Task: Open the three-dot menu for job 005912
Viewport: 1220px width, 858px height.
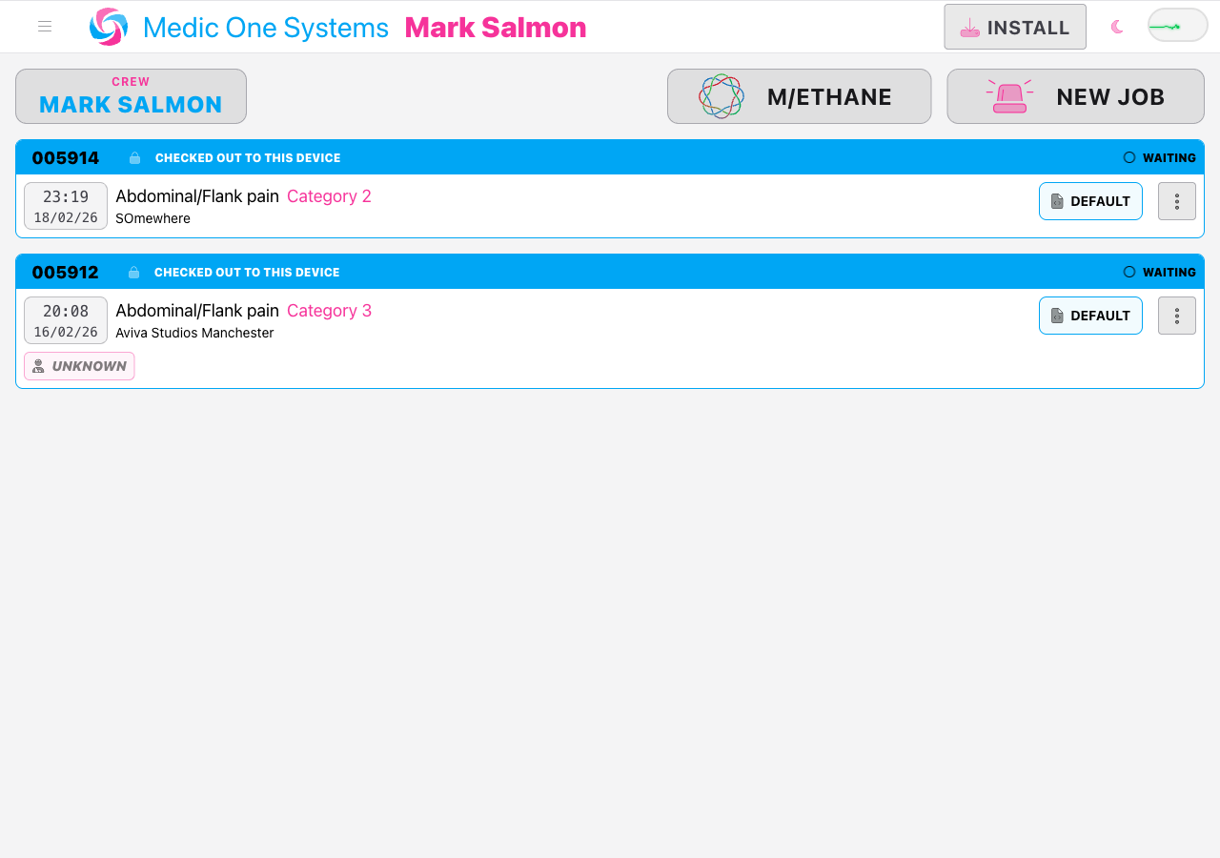Action: pyautogui.click(x=1176, y=316)
